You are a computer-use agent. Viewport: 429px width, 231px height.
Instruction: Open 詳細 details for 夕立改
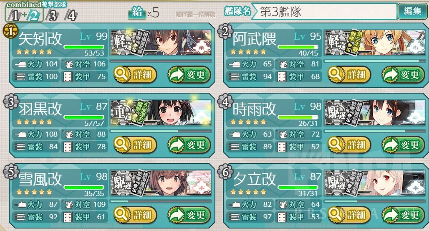pos(349,215)
